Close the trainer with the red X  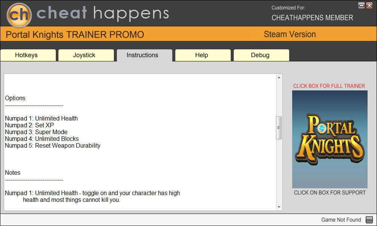click(x=369, y=5)
